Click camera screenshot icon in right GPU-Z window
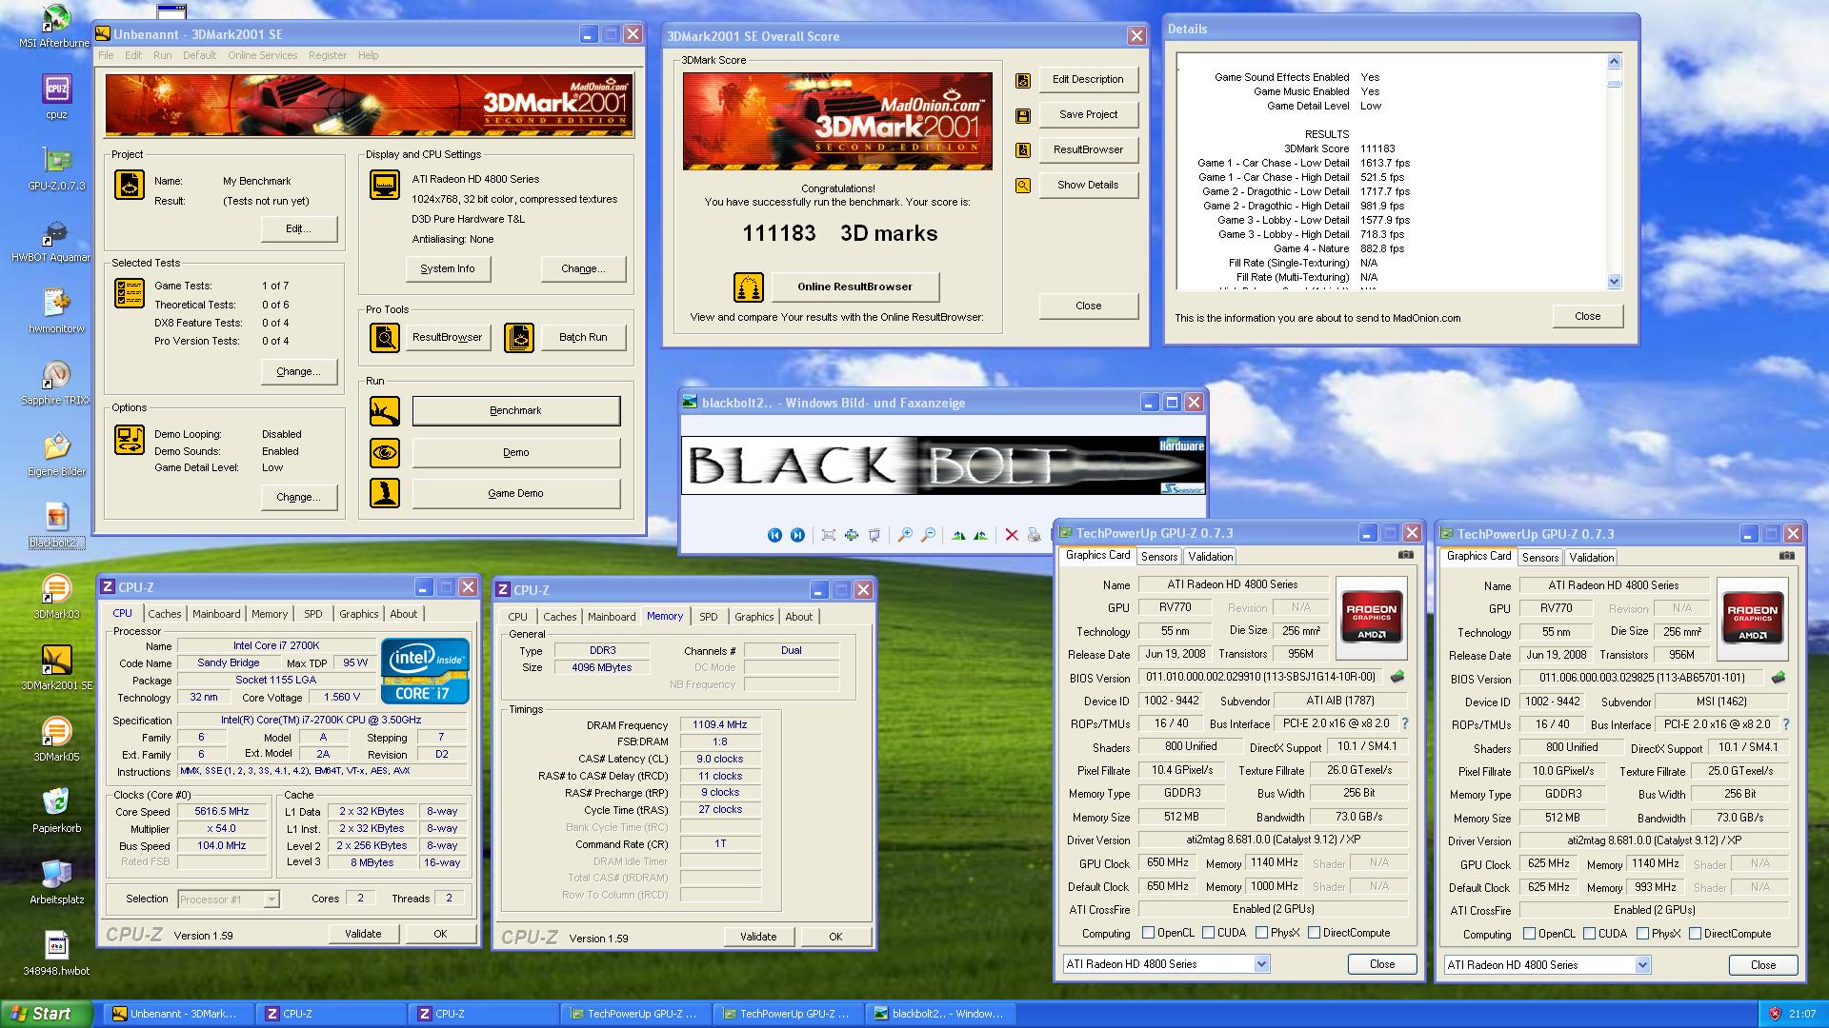 click(x=1786, y=556)
